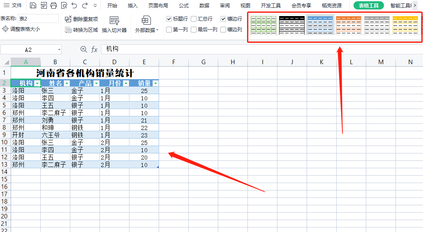Click the save-as icon beside save
This screenshot has width=423, height=232.
[x=44, y=5]
